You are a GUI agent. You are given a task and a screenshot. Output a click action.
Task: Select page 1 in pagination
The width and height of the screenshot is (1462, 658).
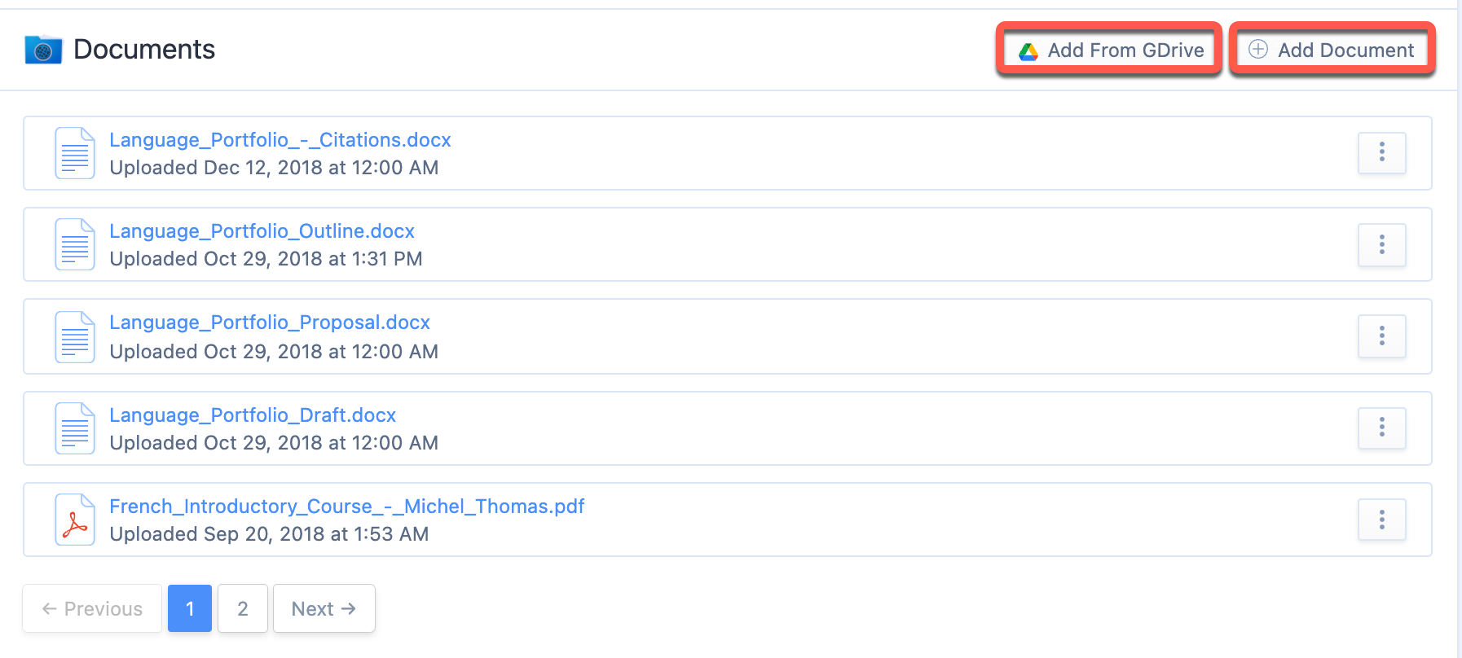[x=190, y=608]
